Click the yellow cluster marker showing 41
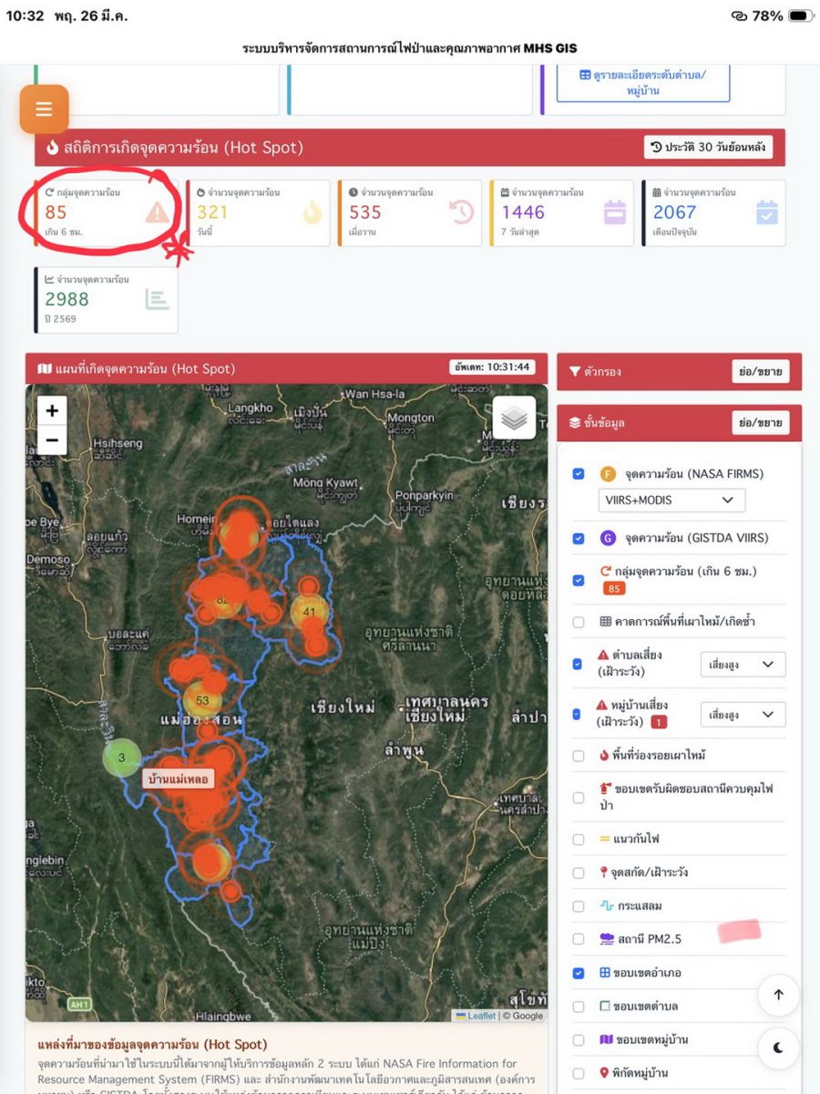 point(309,613)
